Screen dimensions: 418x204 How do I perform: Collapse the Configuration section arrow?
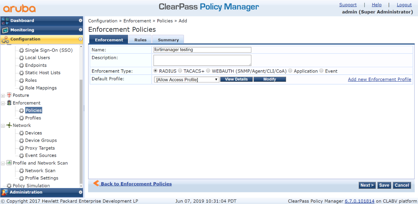[x=80, y=39]
